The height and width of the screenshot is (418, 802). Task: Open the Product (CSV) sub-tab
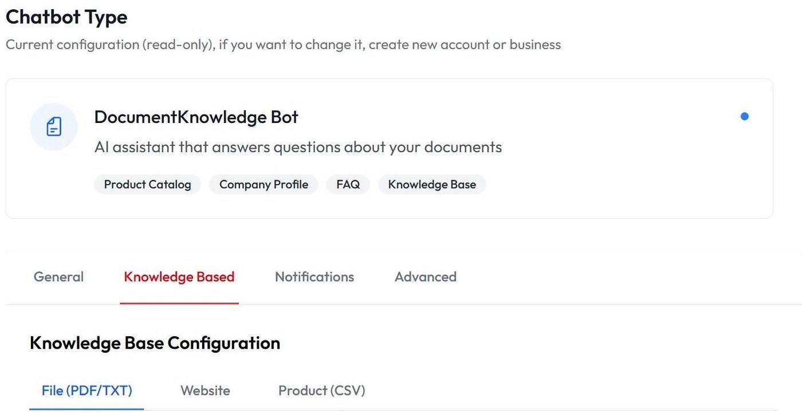321,391
